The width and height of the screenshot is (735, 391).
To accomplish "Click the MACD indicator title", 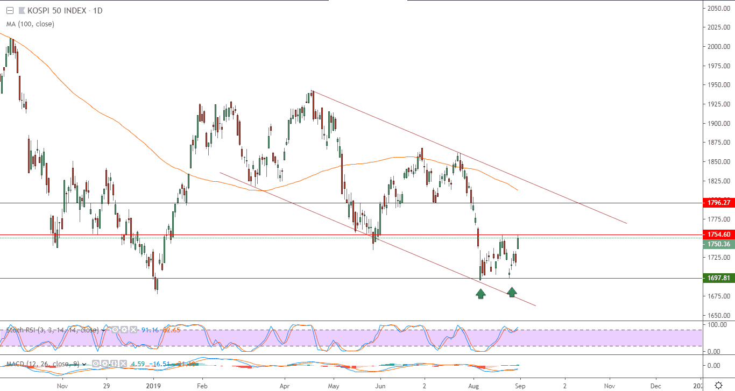I will tap(42, 364).
